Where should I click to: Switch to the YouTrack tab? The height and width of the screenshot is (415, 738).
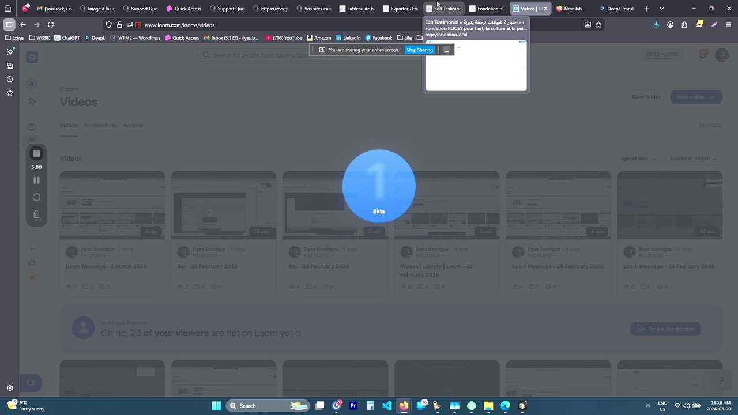pyautogui.click(x=55, y=9)
